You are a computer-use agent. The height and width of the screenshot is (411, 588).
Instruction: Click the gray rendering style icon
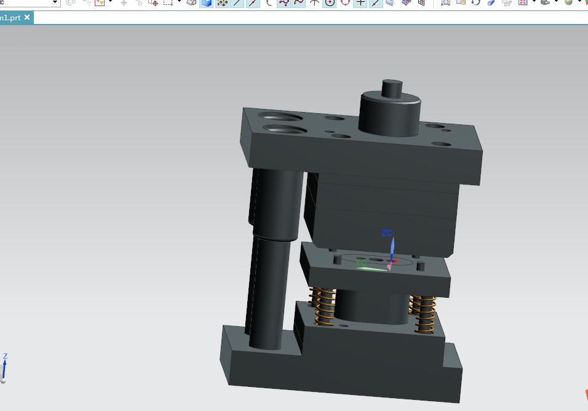pyautogui.click(x=545, y=2)
